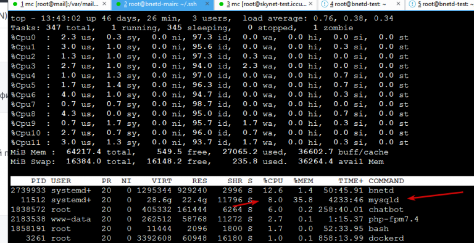Click PID 1858191
This screenshot has width=474, height=243.
(28, 229)
